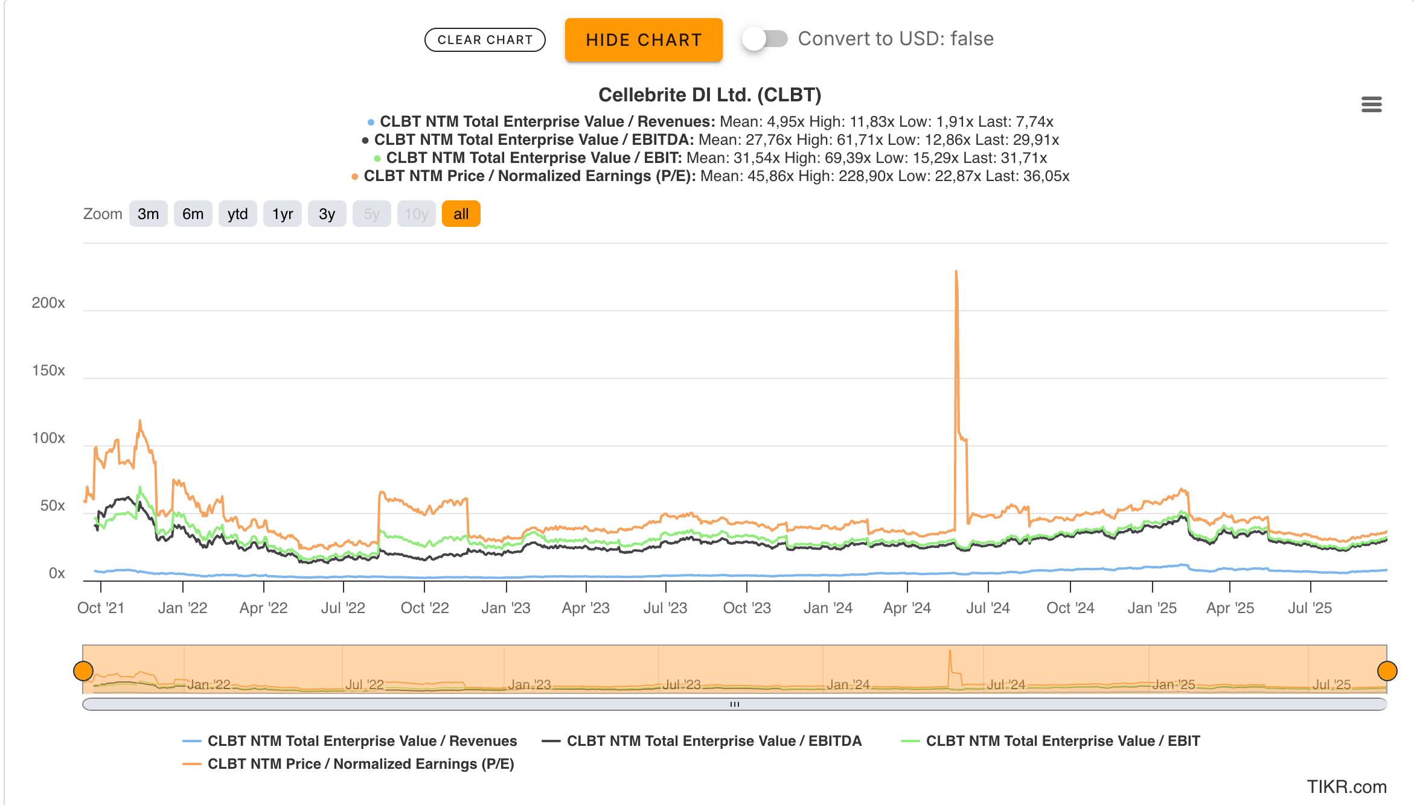Click the right navigator range handle
Viewport: 1414px width, 805px height.
pyautogui.click(x=1387, y=670)
